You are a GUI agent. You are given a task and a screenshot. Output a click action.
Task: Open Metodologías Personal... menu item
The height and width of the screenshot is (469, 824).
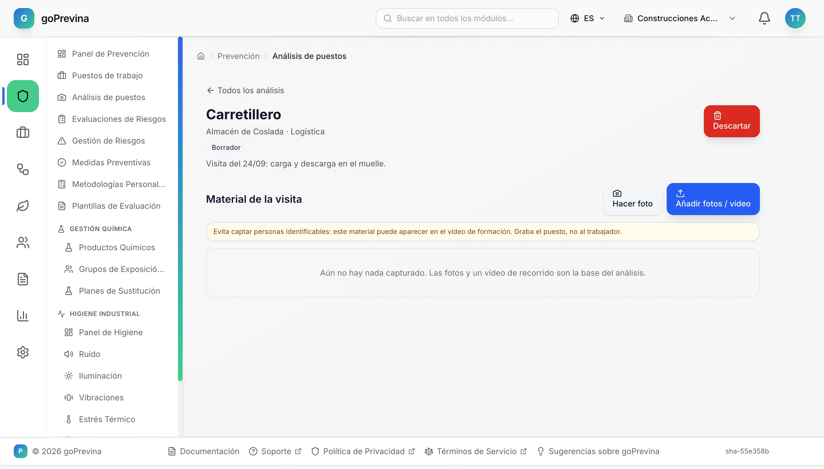pos(112,184)
